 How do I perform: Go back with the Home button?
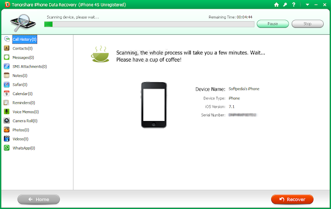pos(39,199)
